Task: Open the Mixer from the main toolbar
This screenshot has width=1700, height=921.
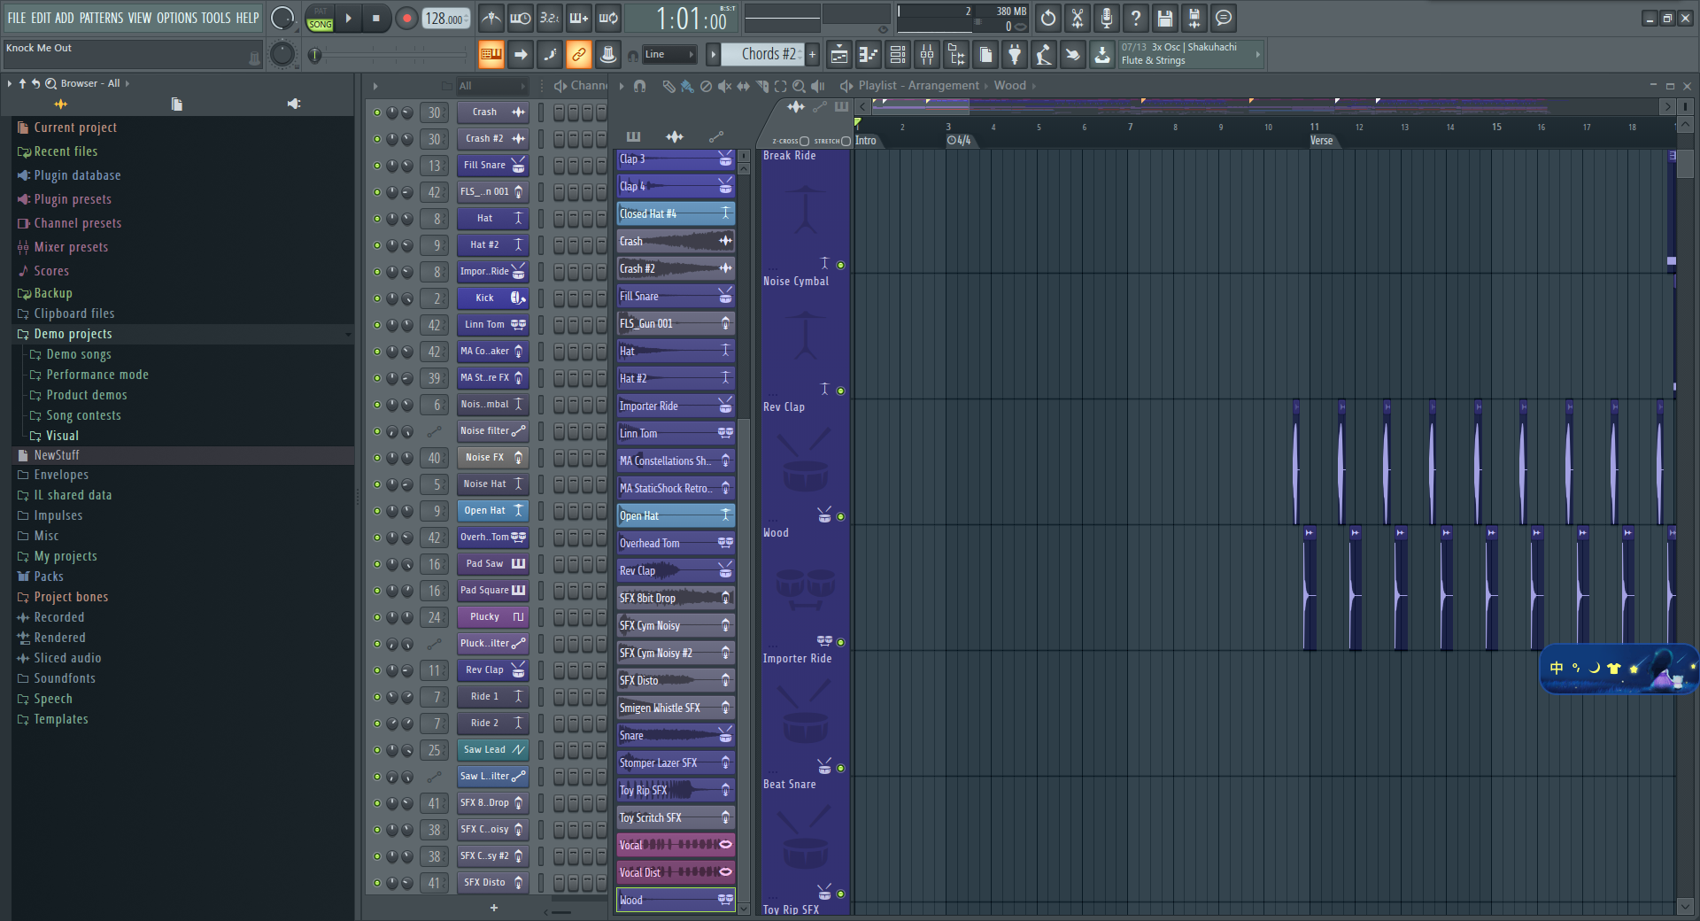Action: point(927,54)
